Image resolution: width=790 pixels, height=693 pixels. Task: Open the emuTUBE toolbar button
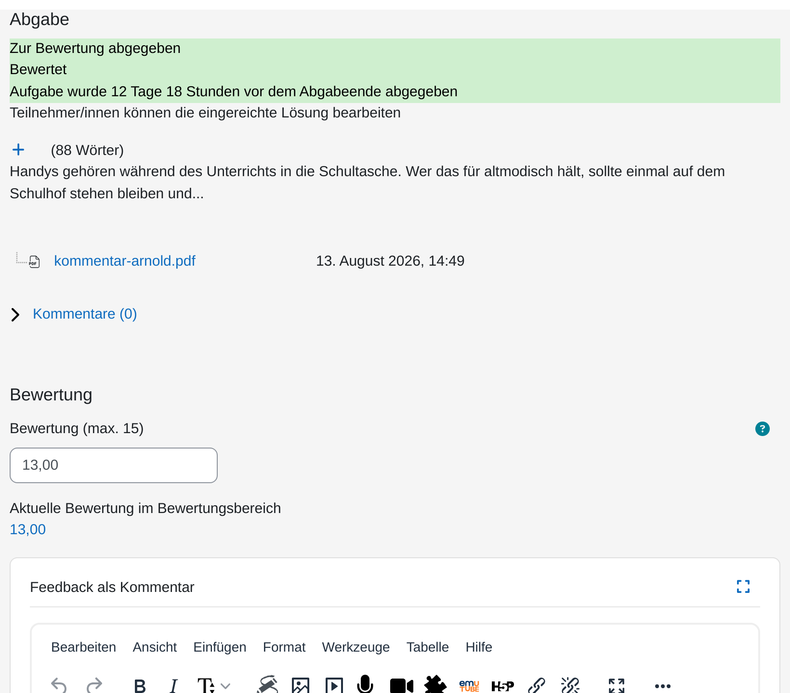pos(469,686)
